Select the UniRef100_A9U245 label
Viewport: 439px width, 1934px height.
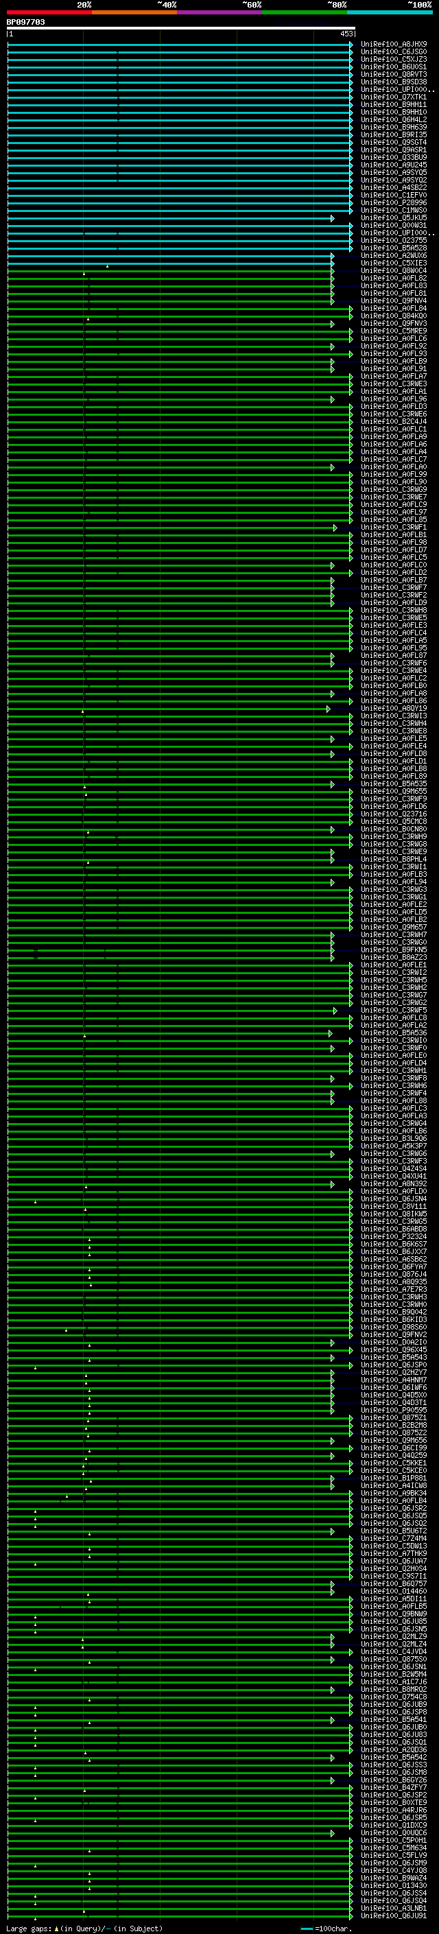[394, 165]
